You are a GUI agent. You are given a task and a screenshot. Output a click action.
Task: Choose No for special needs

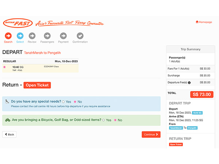[75, 102]
